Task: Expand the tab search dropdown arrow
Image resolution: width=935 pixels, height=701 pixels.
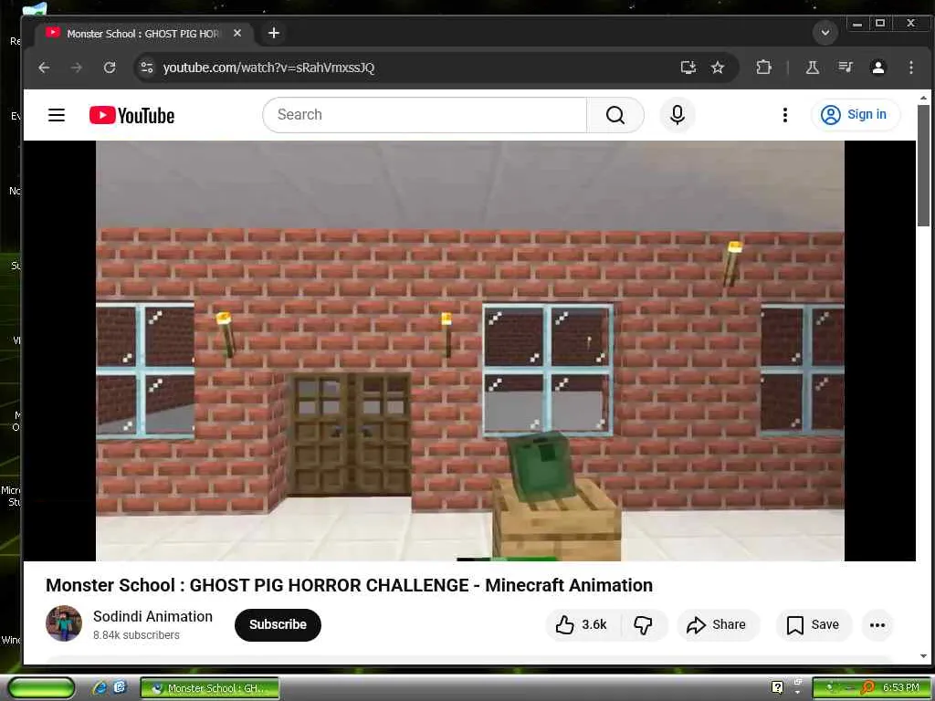Action: [825, 32]
